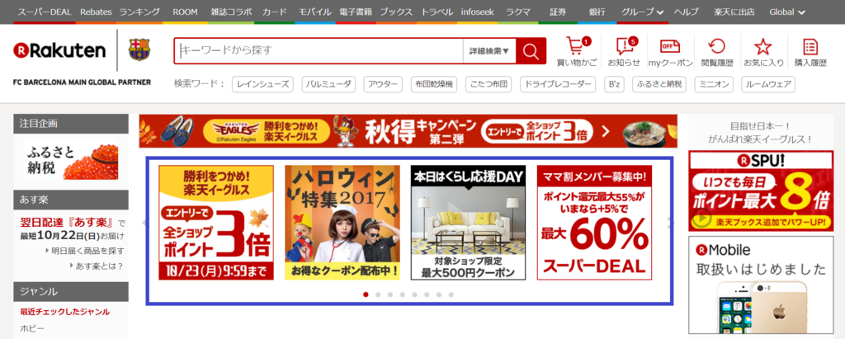Open Rebates in top navigation
Viewport: 845px width, 339px height.
tap(96, 12)
